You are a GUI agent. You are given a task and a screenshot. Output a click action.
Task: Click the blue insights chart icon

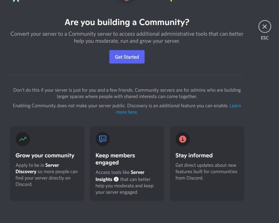point(103,139)
